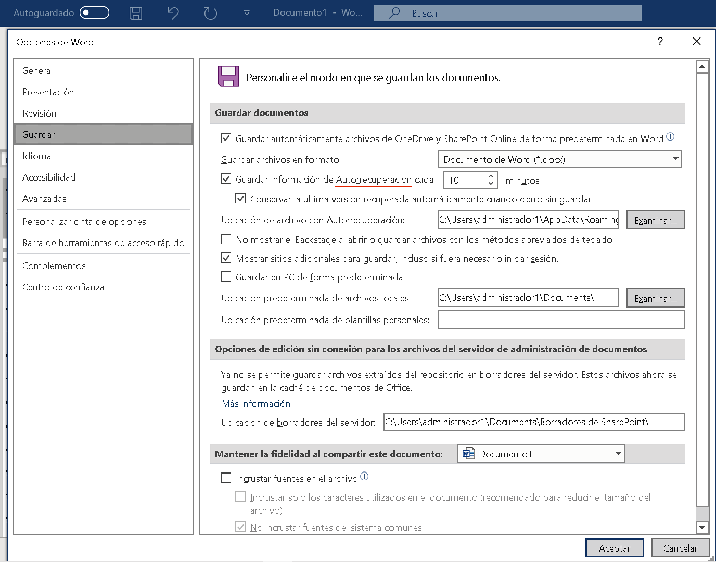The height and width of the screenshot is (562, 716).
Task: Open the Complementos category
Action: 104,266
